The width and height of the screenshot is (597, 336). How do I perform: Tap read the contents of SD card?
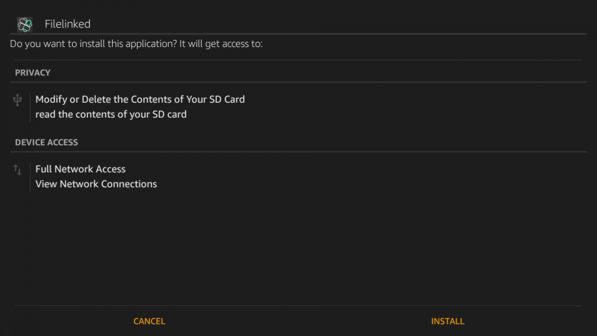click(111, 114)
